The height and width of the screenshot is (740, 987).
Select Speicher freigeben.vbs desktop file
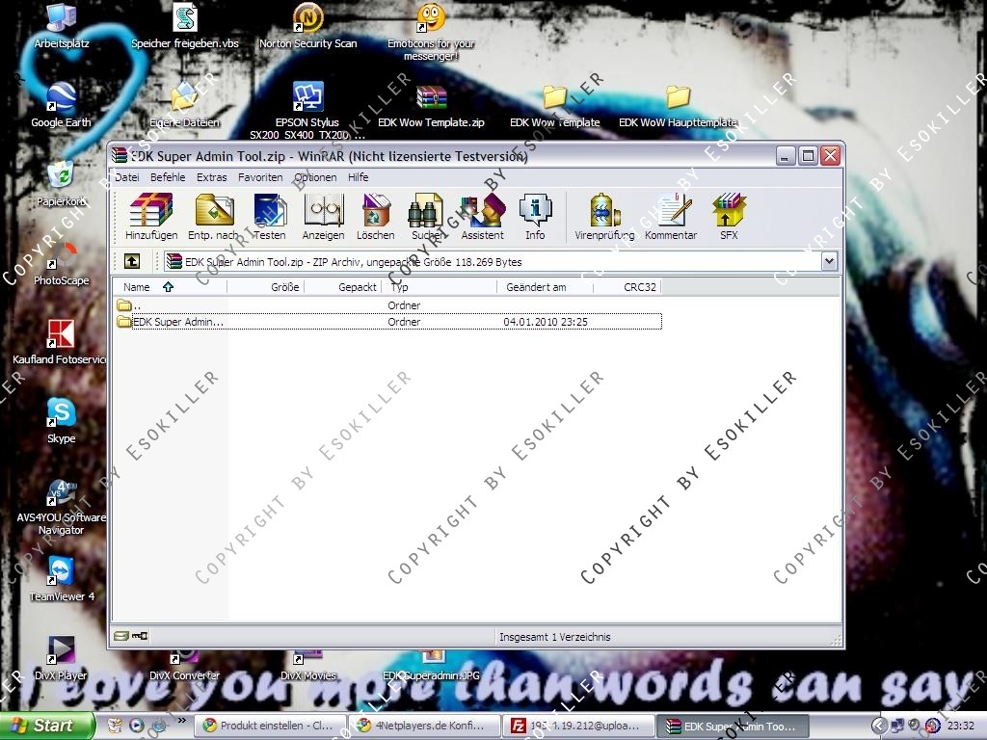(x=184, y=26)
